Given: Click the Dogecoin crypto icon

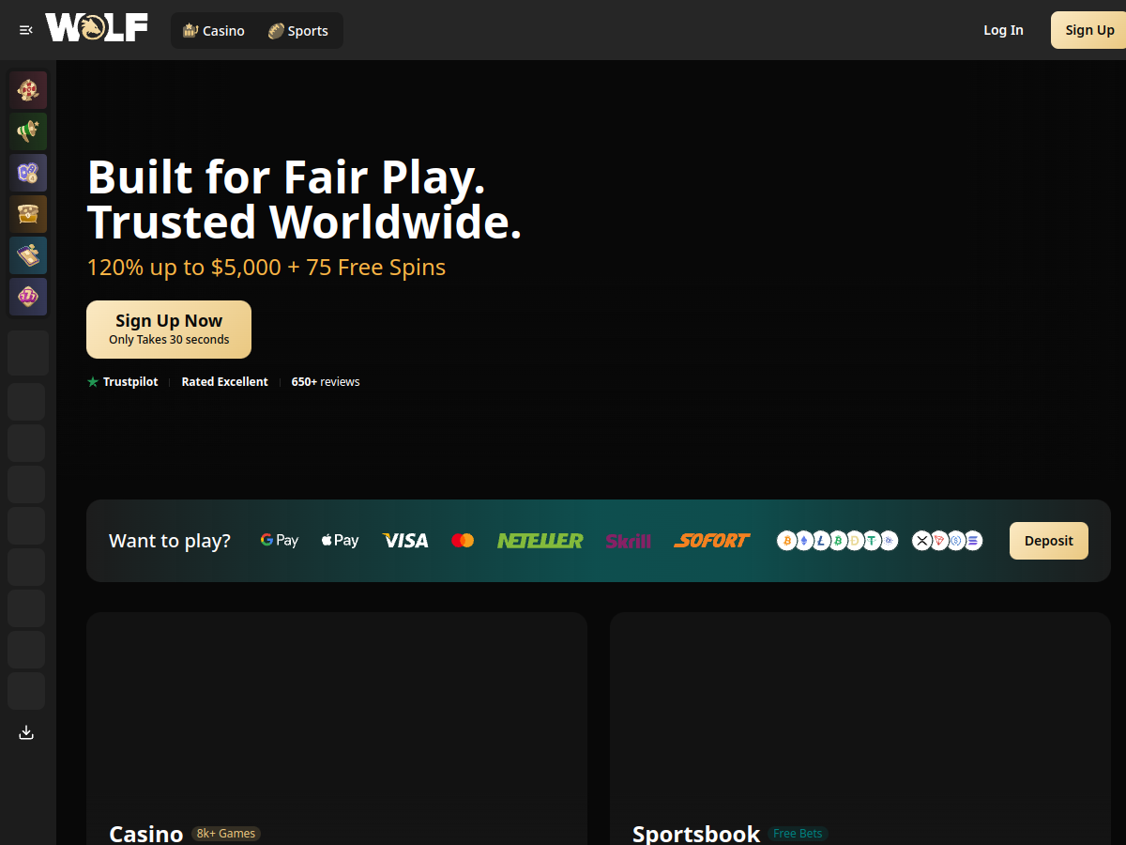Looking at the screenshot, I should [x=855, y=541].
